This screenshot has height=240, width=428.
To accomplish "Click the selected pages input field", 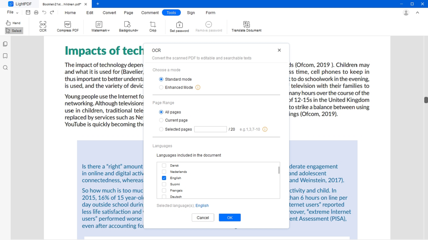I will pos(210,129).
